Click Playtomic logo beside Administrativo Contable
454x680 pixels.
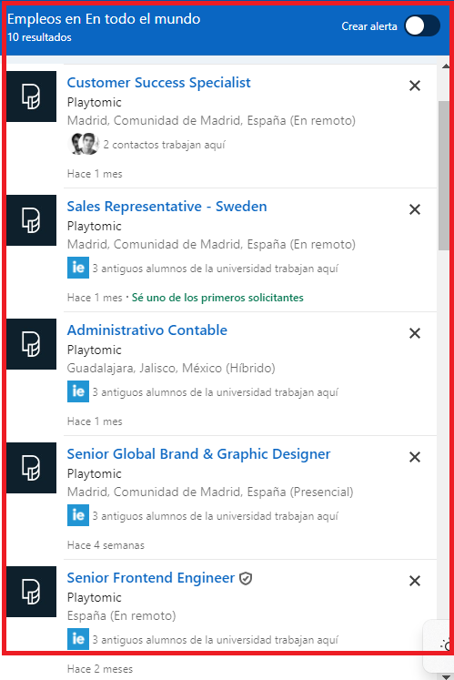[x=31, y=344]
